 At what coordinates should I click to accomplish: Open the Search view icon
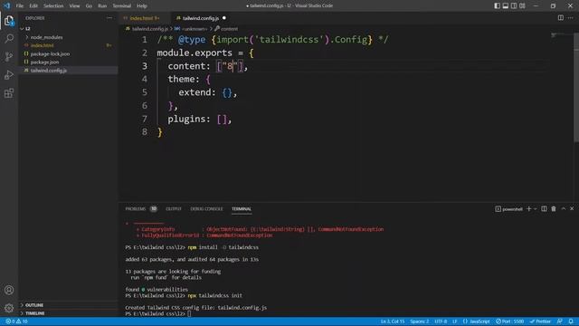point(9,38)
